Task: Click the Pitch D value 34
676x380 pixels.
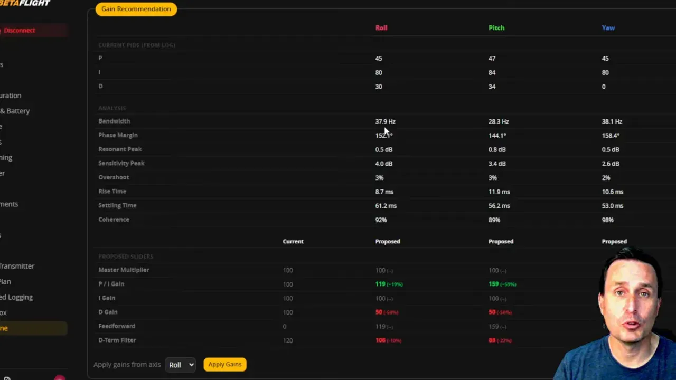Action: pos(492,87)
